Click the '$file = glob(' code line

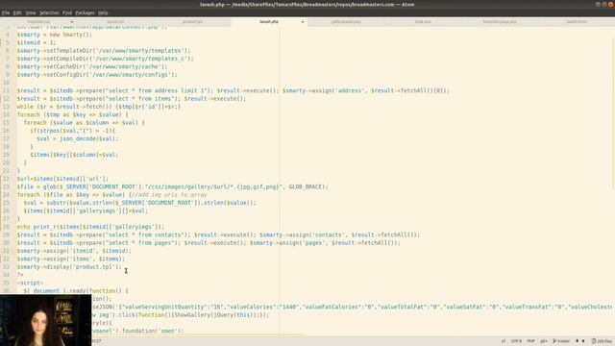(x=173, y=186)
